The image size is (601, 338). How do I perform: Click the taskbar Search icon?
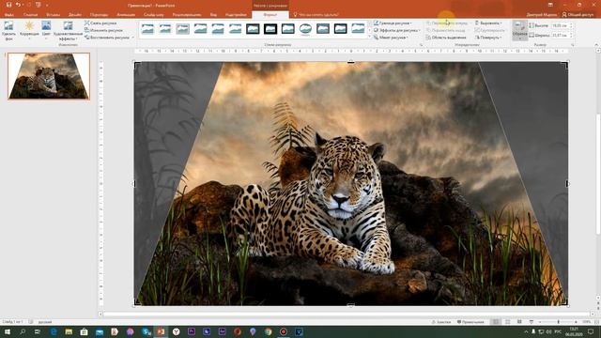tap(23, 331)
